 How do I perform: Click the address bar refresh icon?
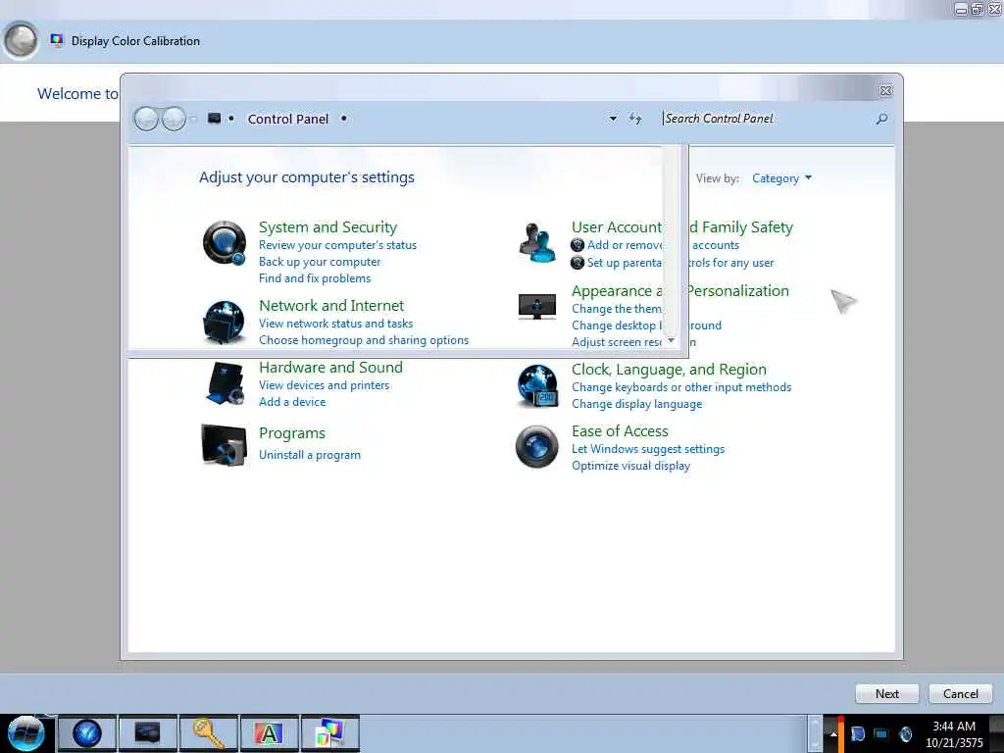[x=634, y=119]
